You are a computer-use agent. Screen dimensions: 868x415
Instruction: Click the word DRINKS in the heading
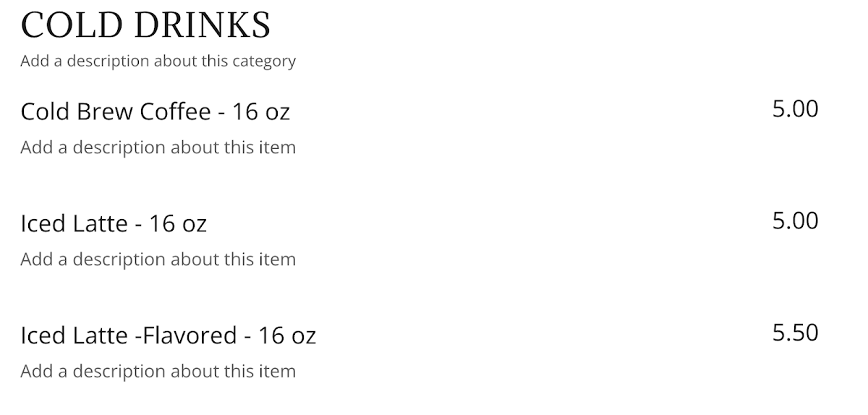pyautogui.click(x=202, y=25)
